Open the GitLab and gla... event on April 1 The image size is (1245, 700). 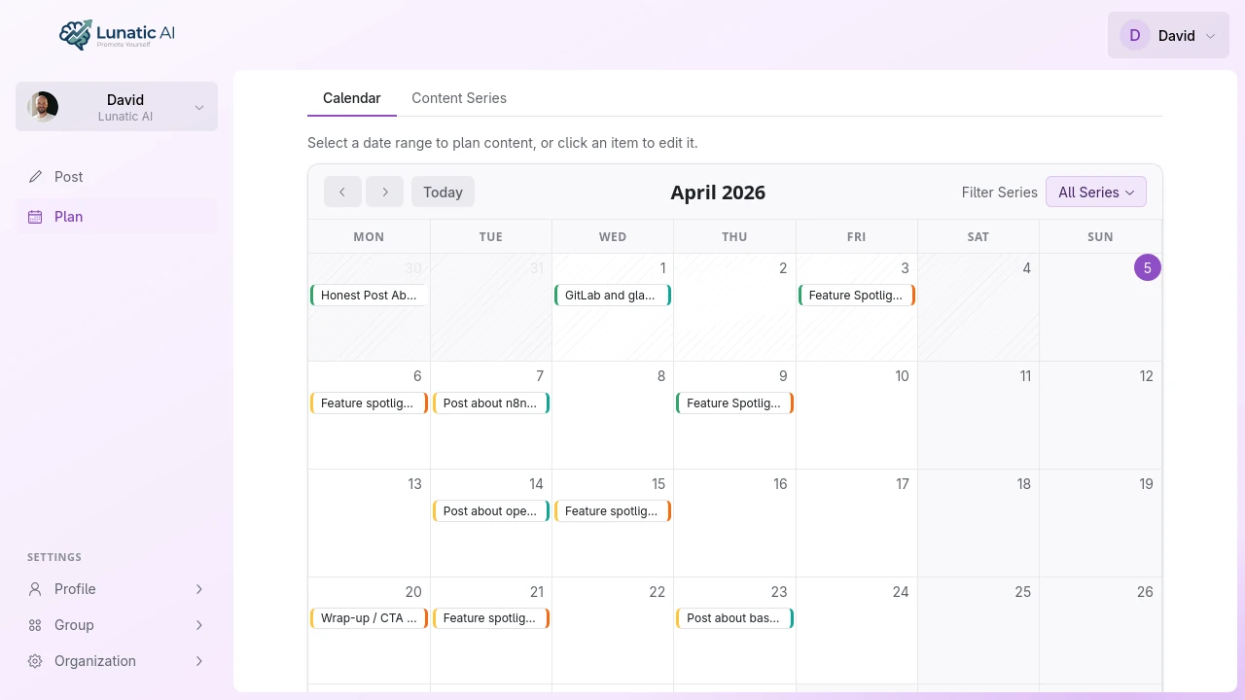pyautogui.click(x=613, y=296)
